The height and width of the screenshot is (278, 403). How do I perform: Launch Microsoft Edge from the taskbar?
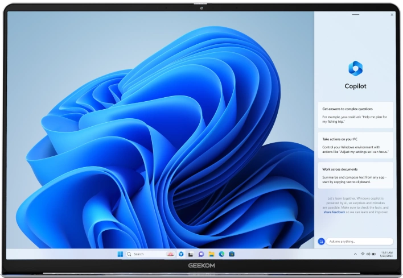click(221, 254)
